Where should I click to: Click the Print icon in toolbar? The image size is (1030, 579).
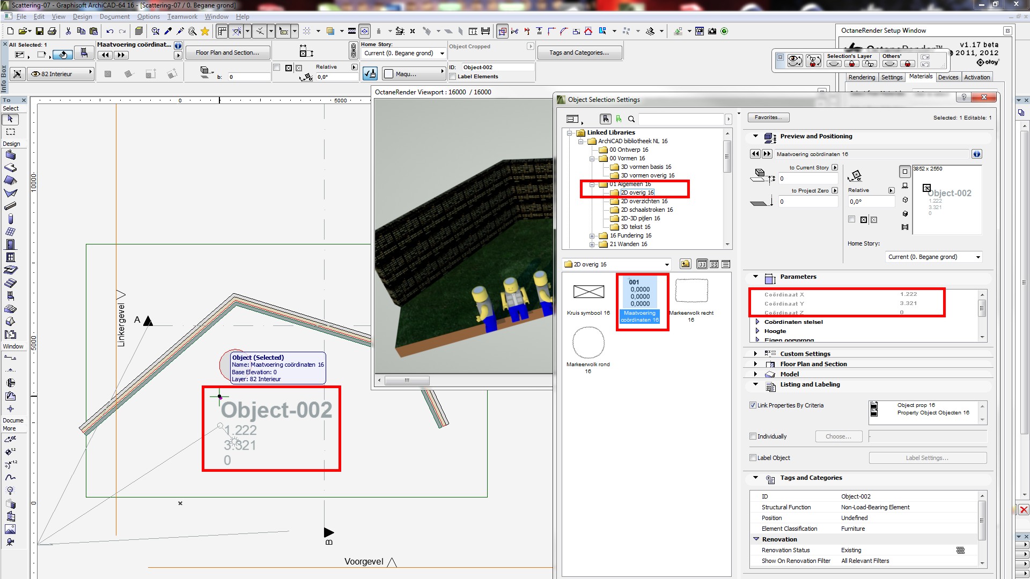click(x=52, y=32)
